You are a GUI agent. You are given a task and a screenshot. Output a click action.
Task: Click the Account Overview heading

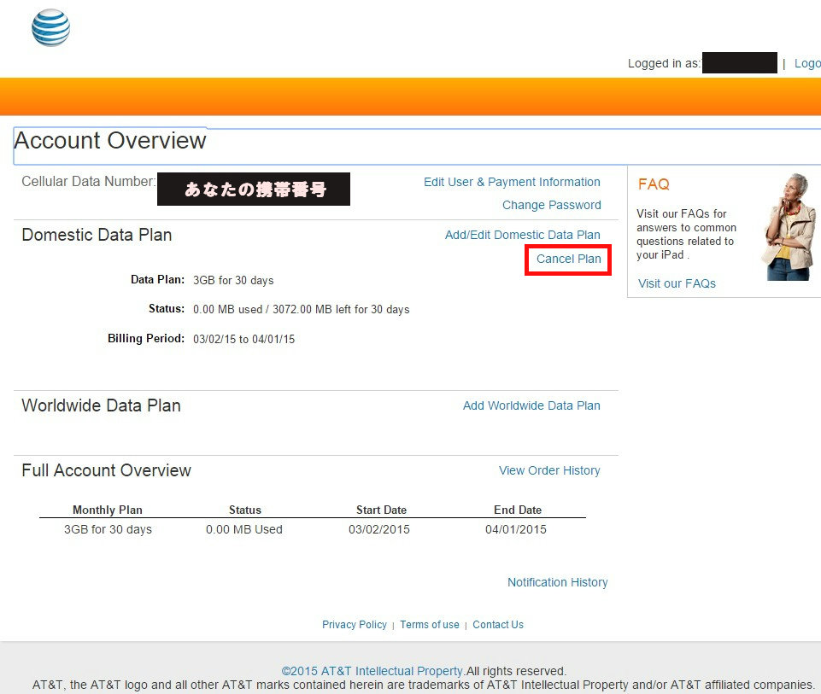pos(110,141)
